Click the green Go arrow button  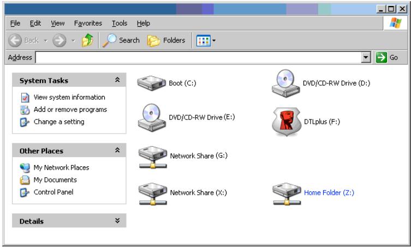pos(381,57)
